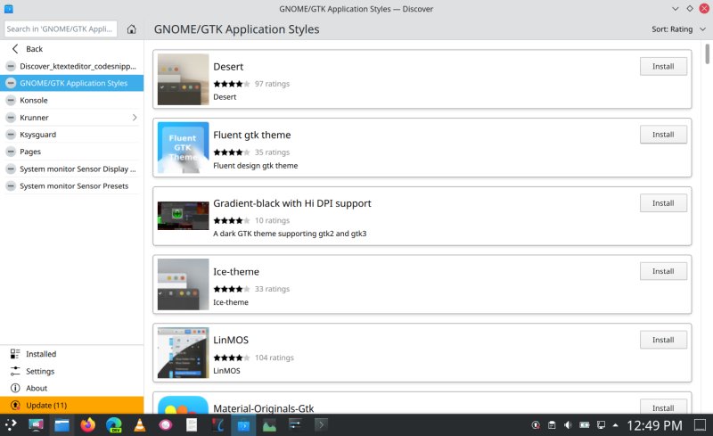Open the clipboard tray icon
Viewport: 713px width, 436px height.
tap(552, 425)
